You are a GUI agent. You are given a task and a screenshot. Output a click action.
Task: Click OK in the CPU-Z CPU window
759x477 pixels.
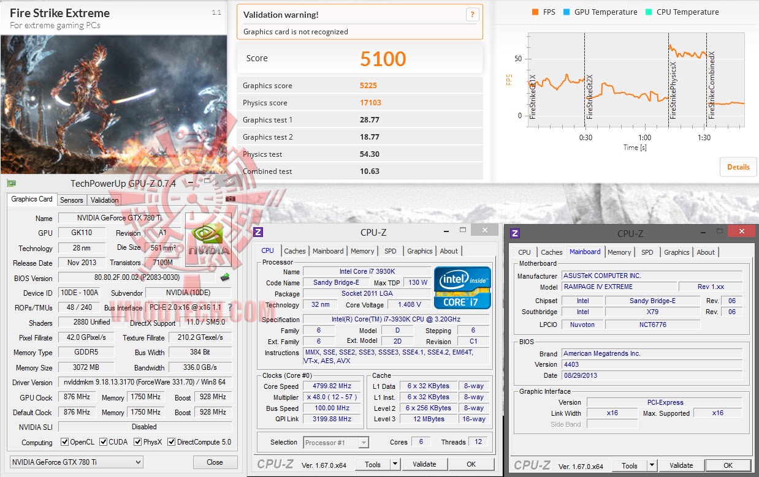(471, 464)
